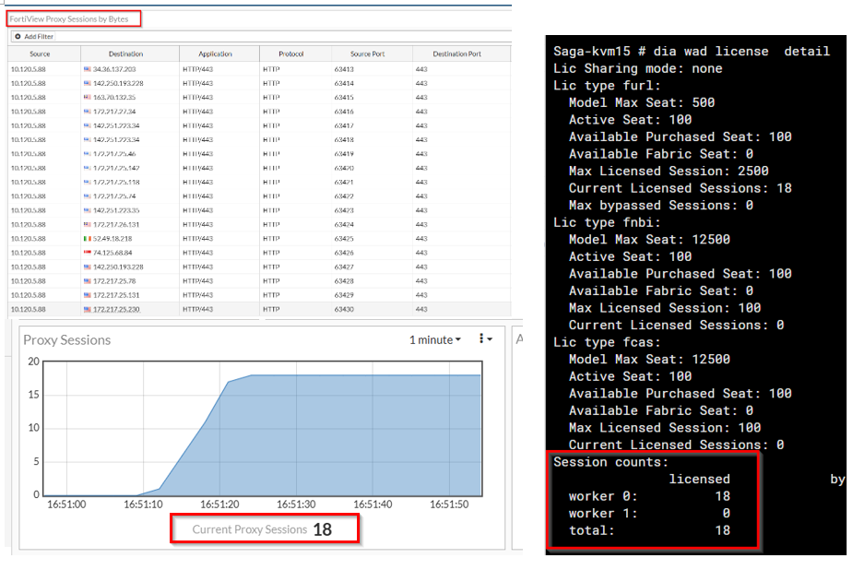865x570 pixels.
Task: Select destination 163.70.132.35 row
Action: click(259, 98)
